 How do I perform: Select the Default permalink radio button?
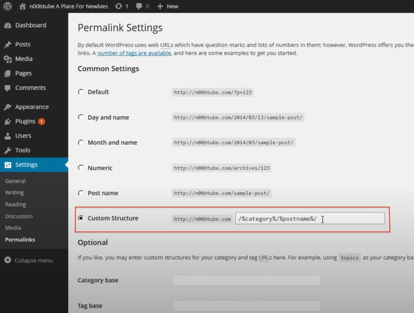(x=81, y=92)
